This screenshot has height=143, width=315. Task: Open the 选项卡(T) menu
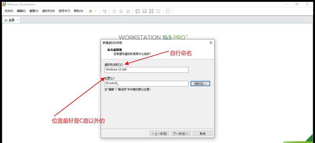64,11
